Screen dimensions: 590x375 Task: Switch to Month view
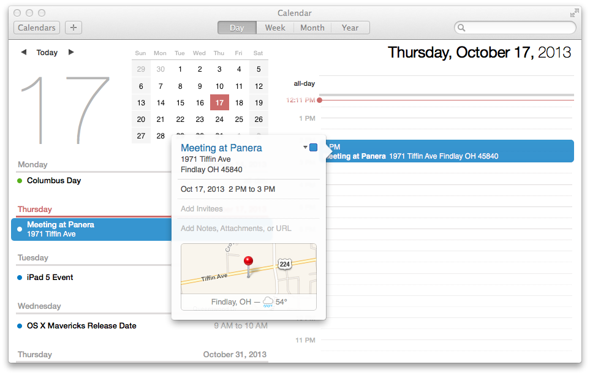[x=312, y=28]
